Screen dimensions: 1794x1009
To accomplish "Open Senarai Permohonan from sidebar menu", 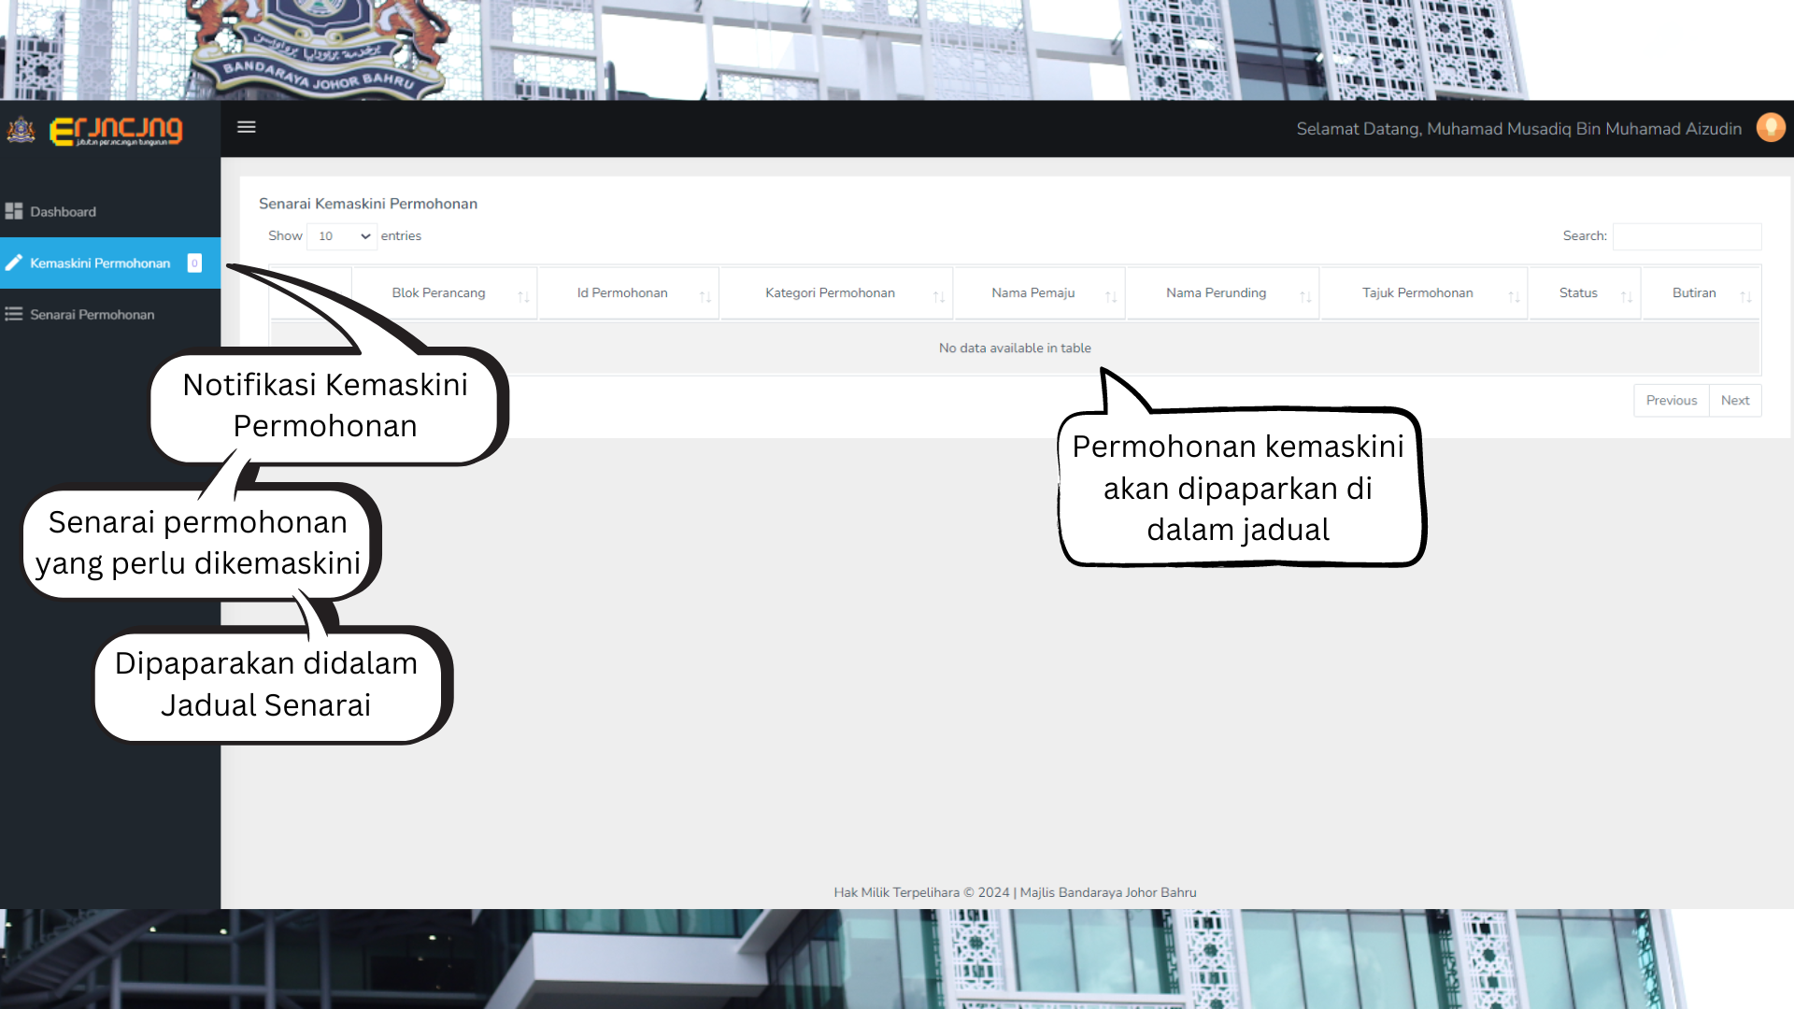I will coord(92,314).
